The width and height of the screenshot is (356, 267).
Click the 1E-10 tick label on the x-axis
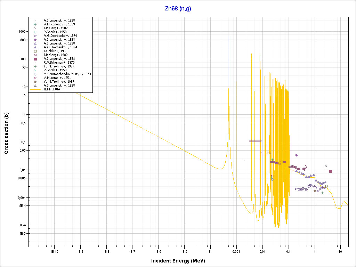pos(54,251)
